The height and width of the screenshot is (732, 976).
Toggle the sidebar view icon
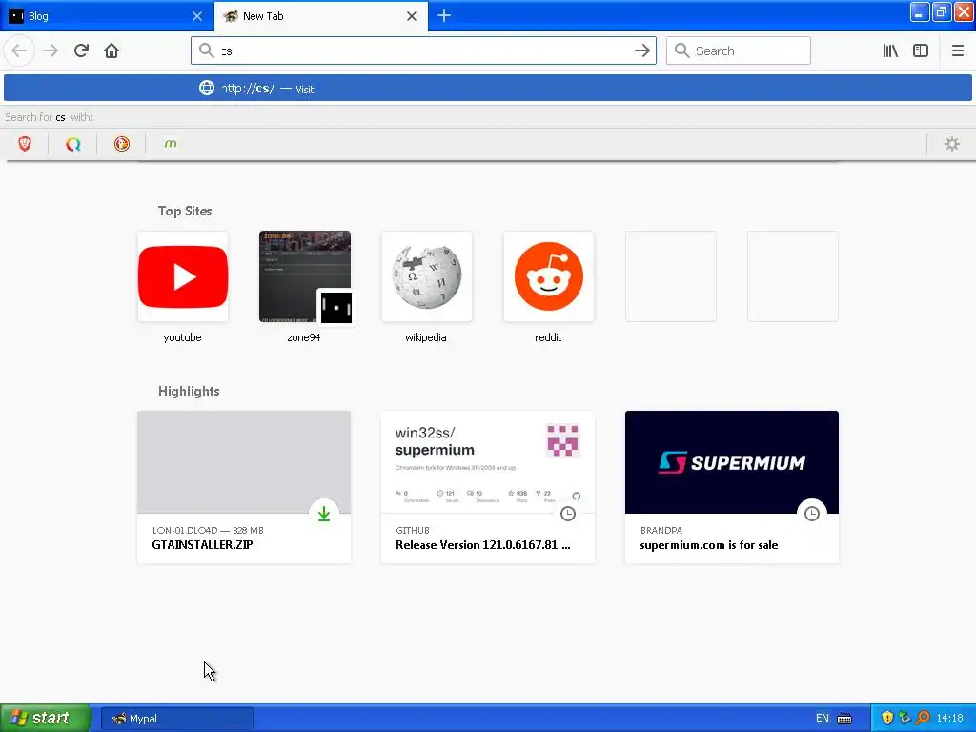tap(921, 51)
